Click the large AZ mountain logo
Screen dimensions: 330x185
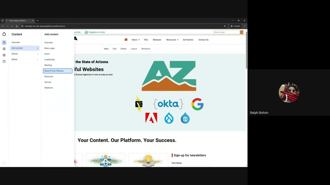tap(169, 76)
